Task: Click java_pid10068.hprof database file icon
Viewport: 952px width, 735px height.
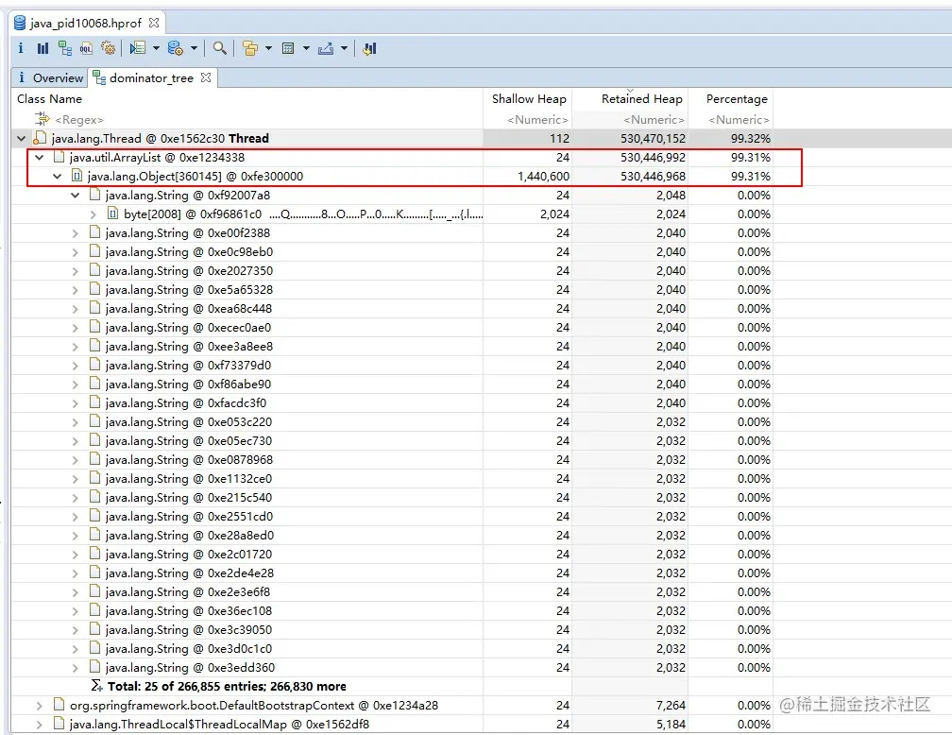Action: (20, 23)
